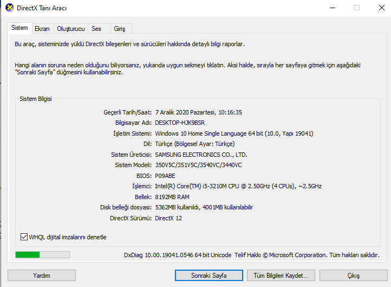Image resolution: width=391 pixels, height=287 pixels.
Task: Toggle WHQL dijital imzalarını denetle checkbox
Action: [x=24, y=237]
